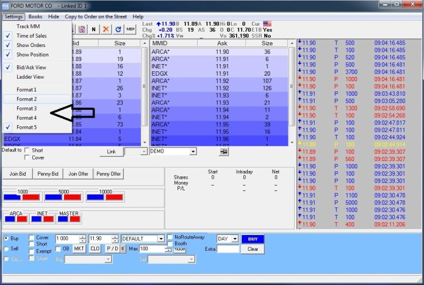This screenshot has height=285, width=424.
Task: Click the MBP toolbar button
Action: coord(131,29)
